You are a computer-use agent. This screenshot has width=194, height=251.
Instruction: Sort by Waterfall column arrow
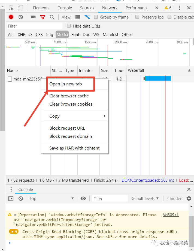(189, 70)
